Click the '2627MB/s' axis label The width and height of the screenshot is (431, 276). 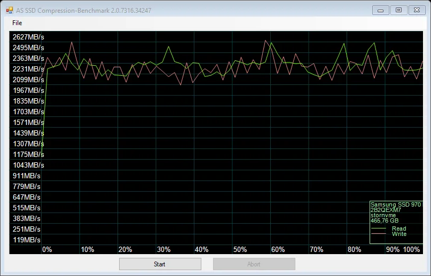(28, 37)
